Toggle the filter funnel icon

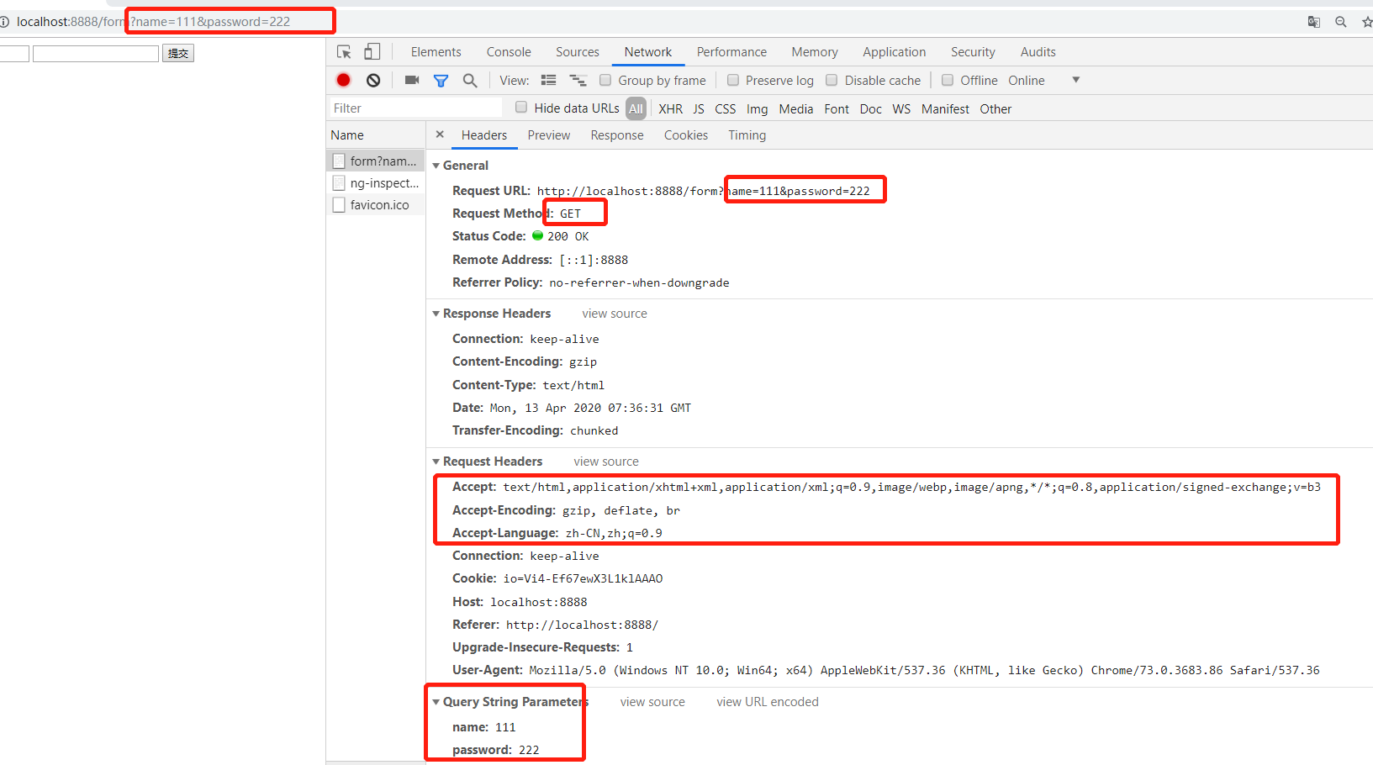(441, 81)
